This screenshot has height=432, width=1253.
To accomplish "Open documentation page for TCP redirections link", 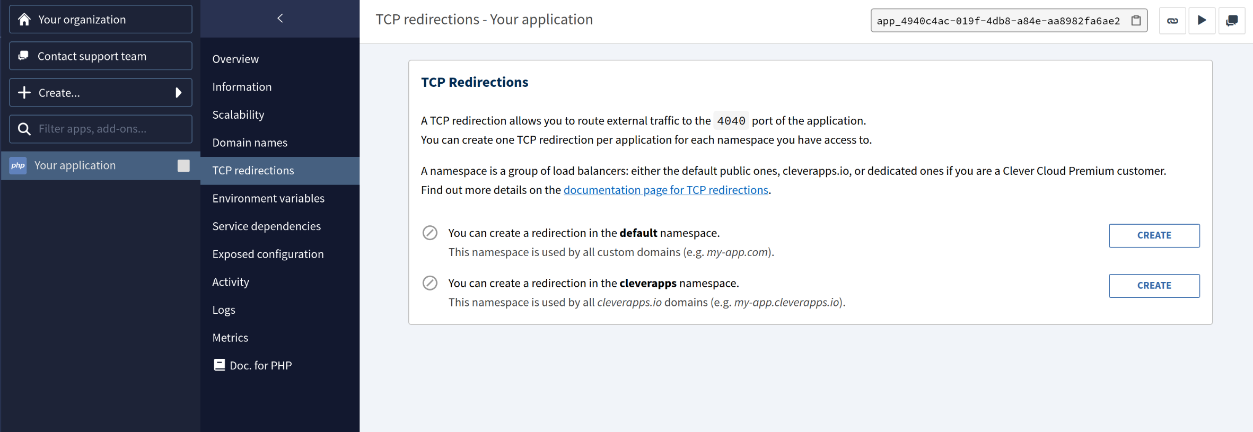I will coord(665,190).
